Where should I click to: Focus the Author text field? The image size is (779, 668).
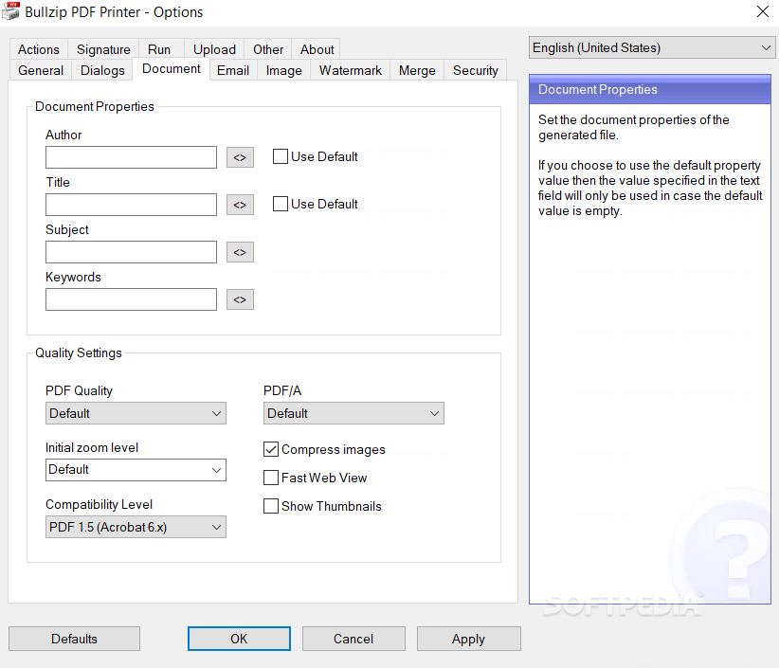(131, 157)
